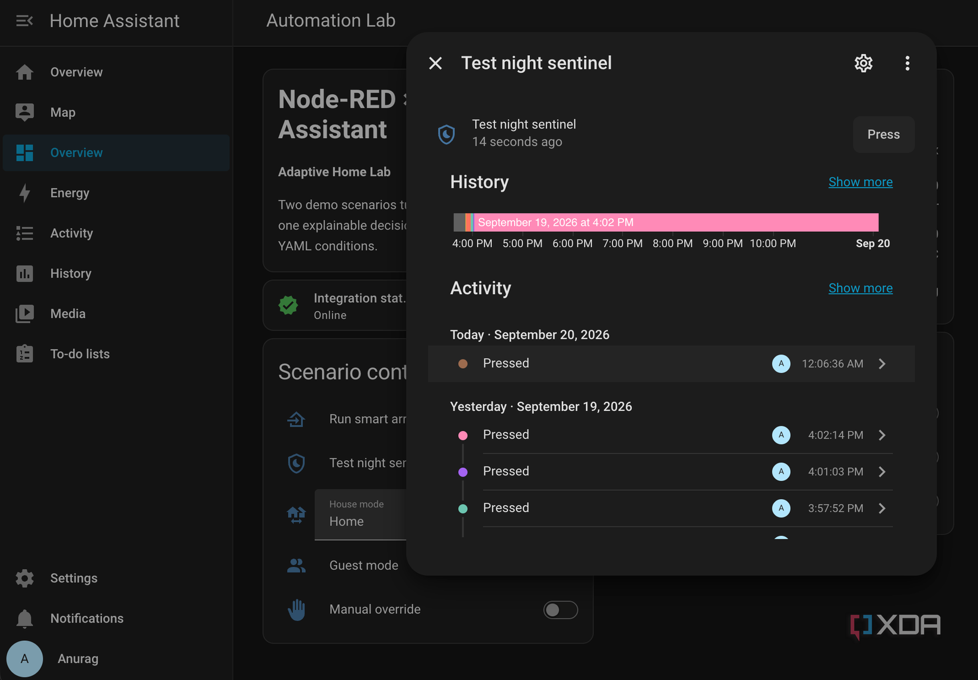The height and width of the screenshot is (680, 978).
Task: Click the pink dot at 4:02:14 PM entry
Action: (463, 436)
